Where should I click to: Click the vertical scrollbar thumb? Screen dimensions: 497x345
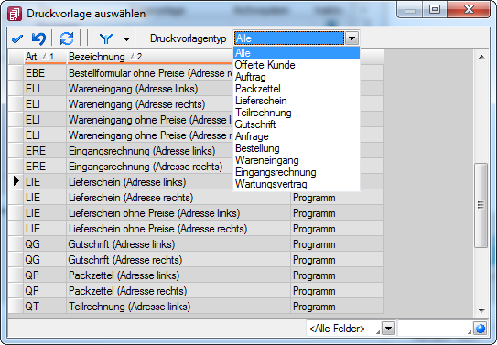481,205
